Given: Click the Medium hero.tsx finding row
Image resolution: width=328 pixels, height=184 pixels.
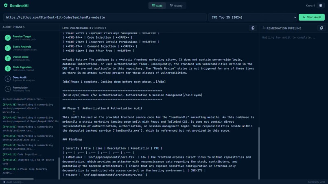Looking at the screenshot, I should tap(156, 164).
